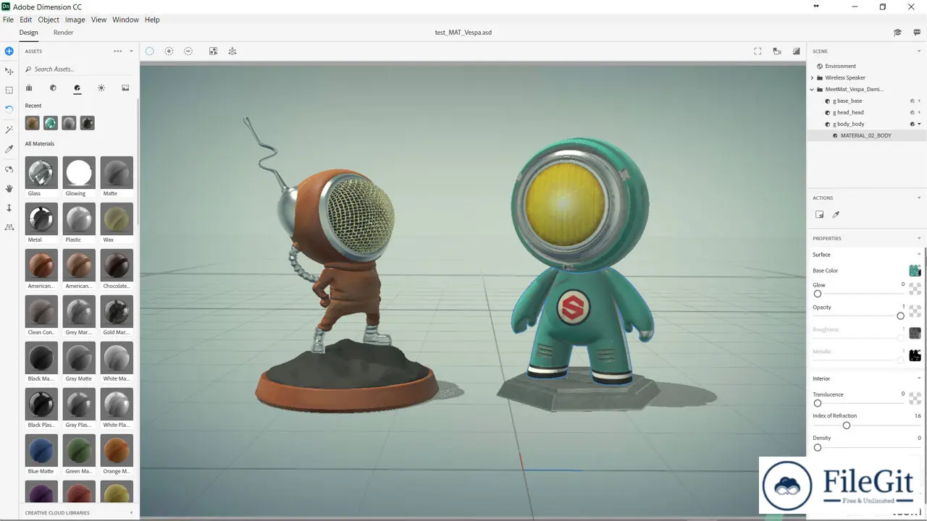The width and height of the screenshot is (927, 521).
Task: Toggle the material icon on the g body_body row
Action: pos(913,124)
